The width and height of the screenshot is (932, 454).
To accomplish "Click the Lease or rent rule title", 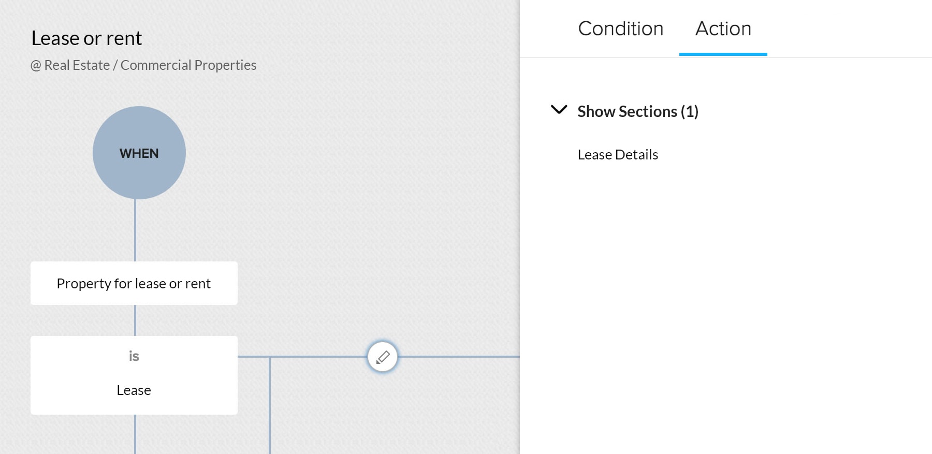I will (x=86, y=38).
